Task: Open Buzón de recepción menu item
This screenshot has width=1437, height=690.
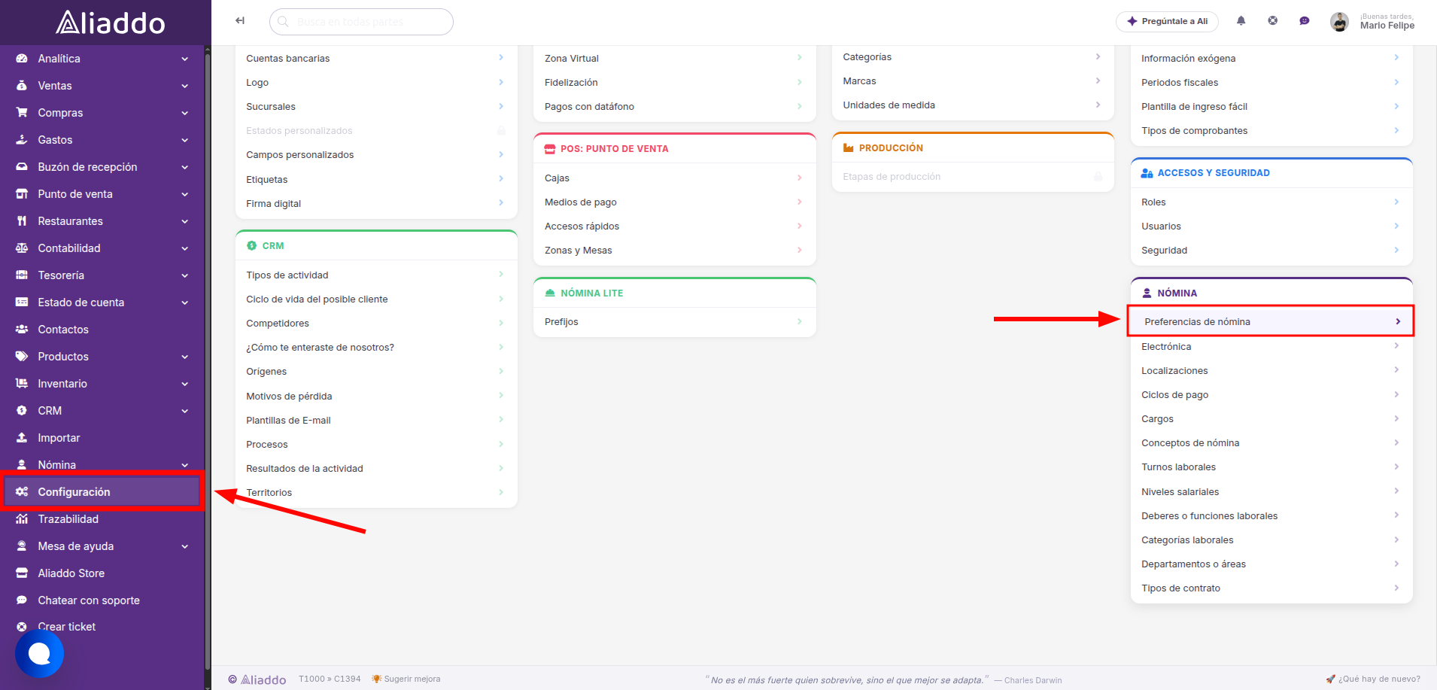Action: coord(102,167)
